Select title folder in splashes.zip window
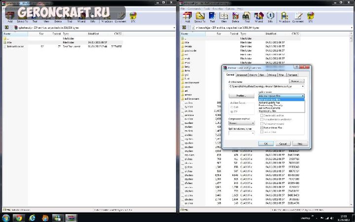The image size is (355, 222). point(9,42)
